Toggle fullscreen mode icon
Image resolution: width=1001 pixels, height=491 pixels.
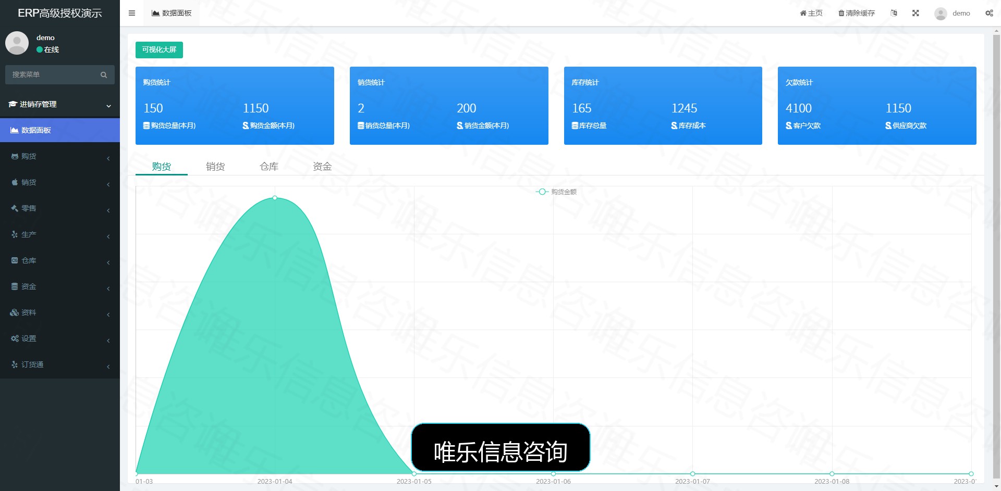tap(915, 13)
